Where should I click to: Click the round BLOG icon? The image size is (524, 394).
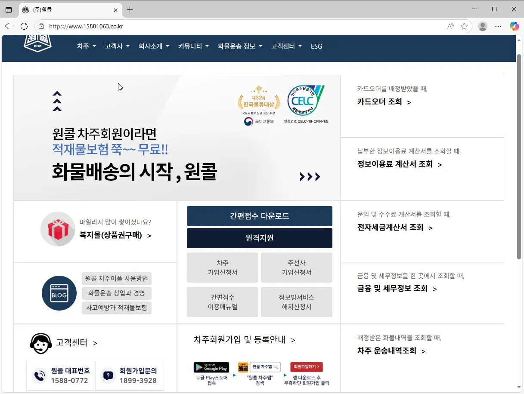(59, 293)
